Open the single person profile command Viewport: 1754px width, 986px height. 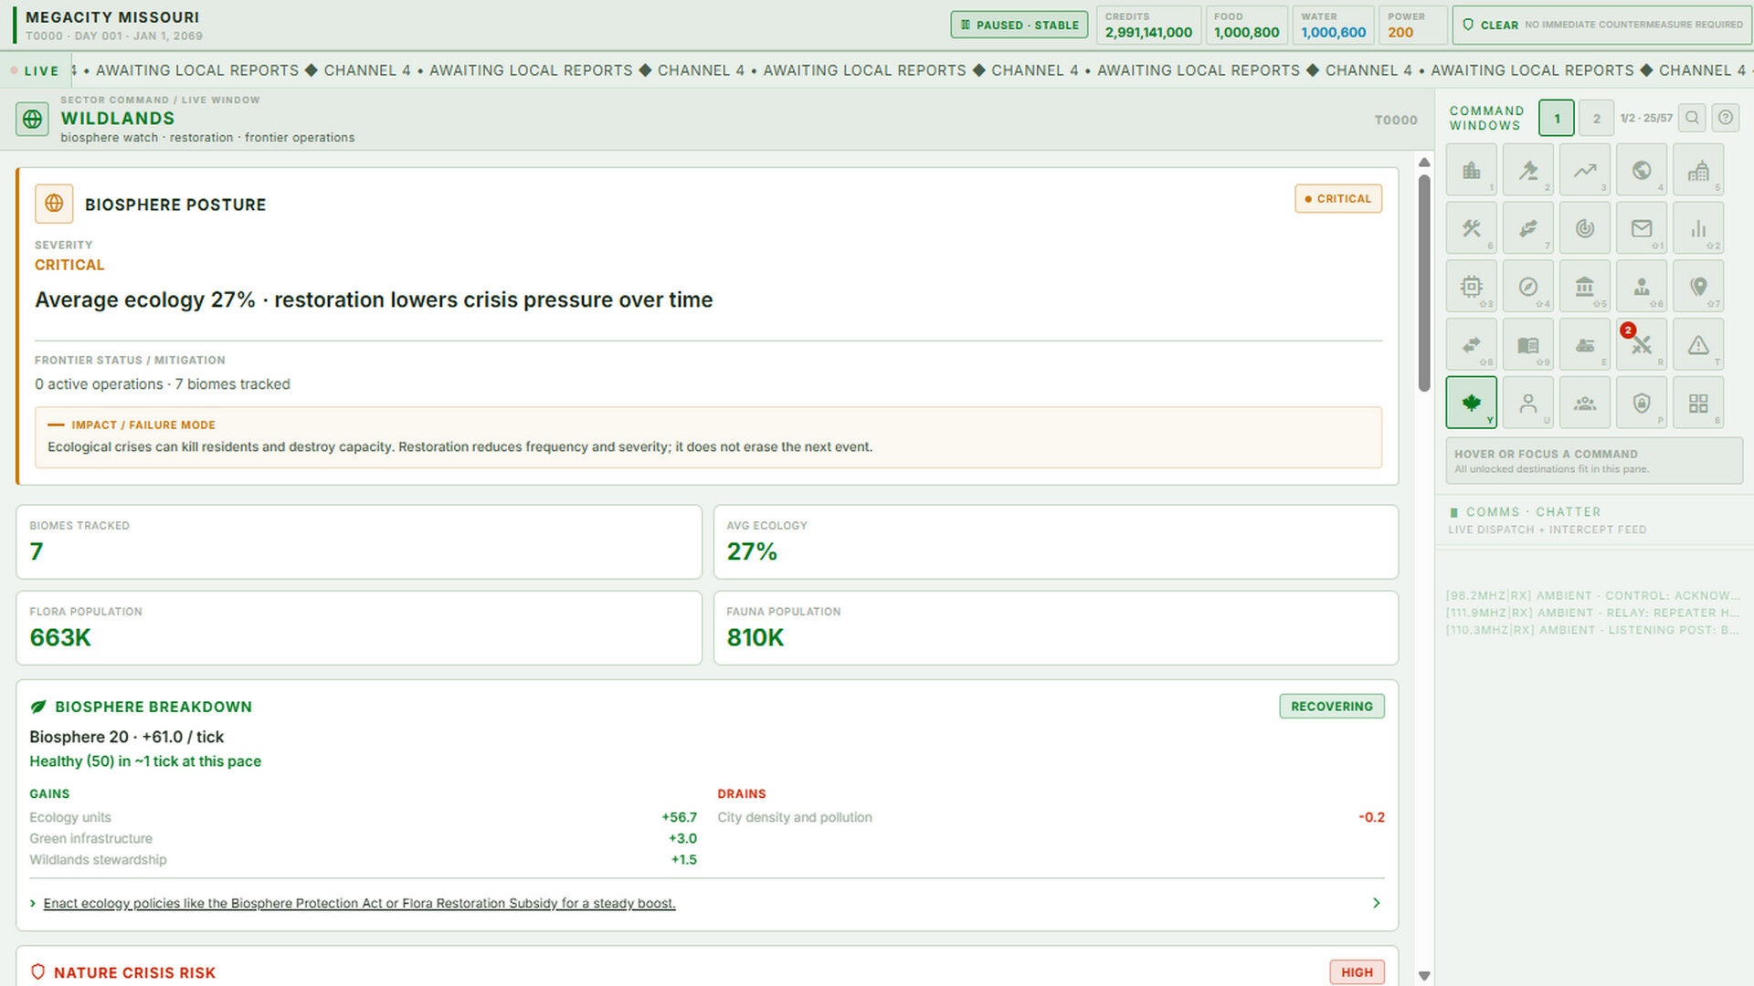click(x=1527, y=403)
